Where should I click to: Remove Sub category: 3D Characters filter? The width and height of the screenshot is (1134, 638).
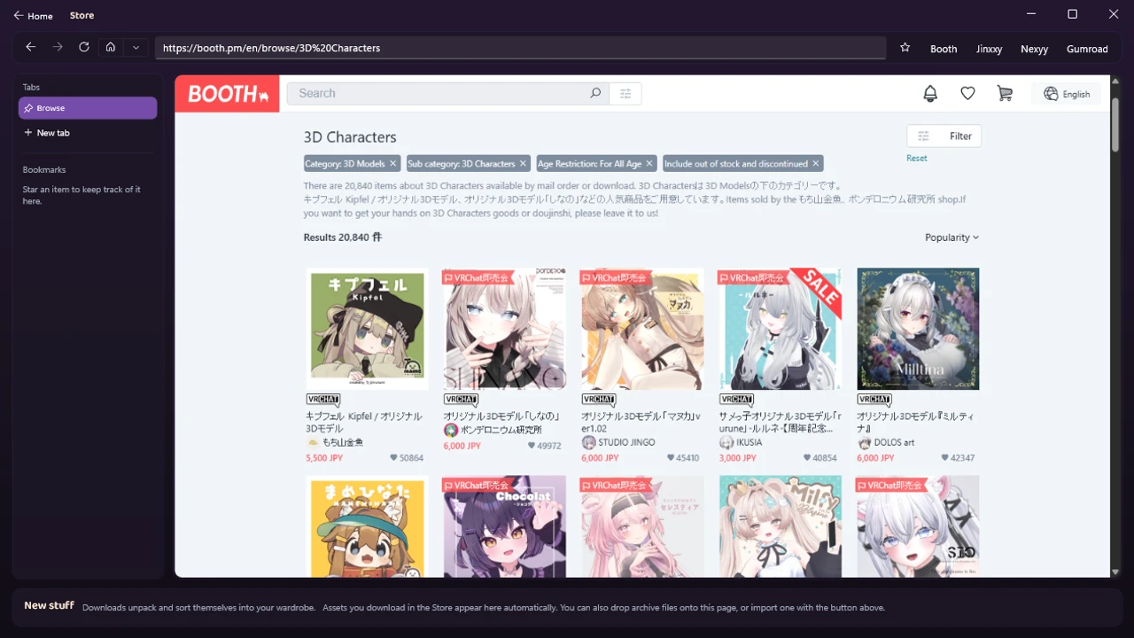coord(524,164)
